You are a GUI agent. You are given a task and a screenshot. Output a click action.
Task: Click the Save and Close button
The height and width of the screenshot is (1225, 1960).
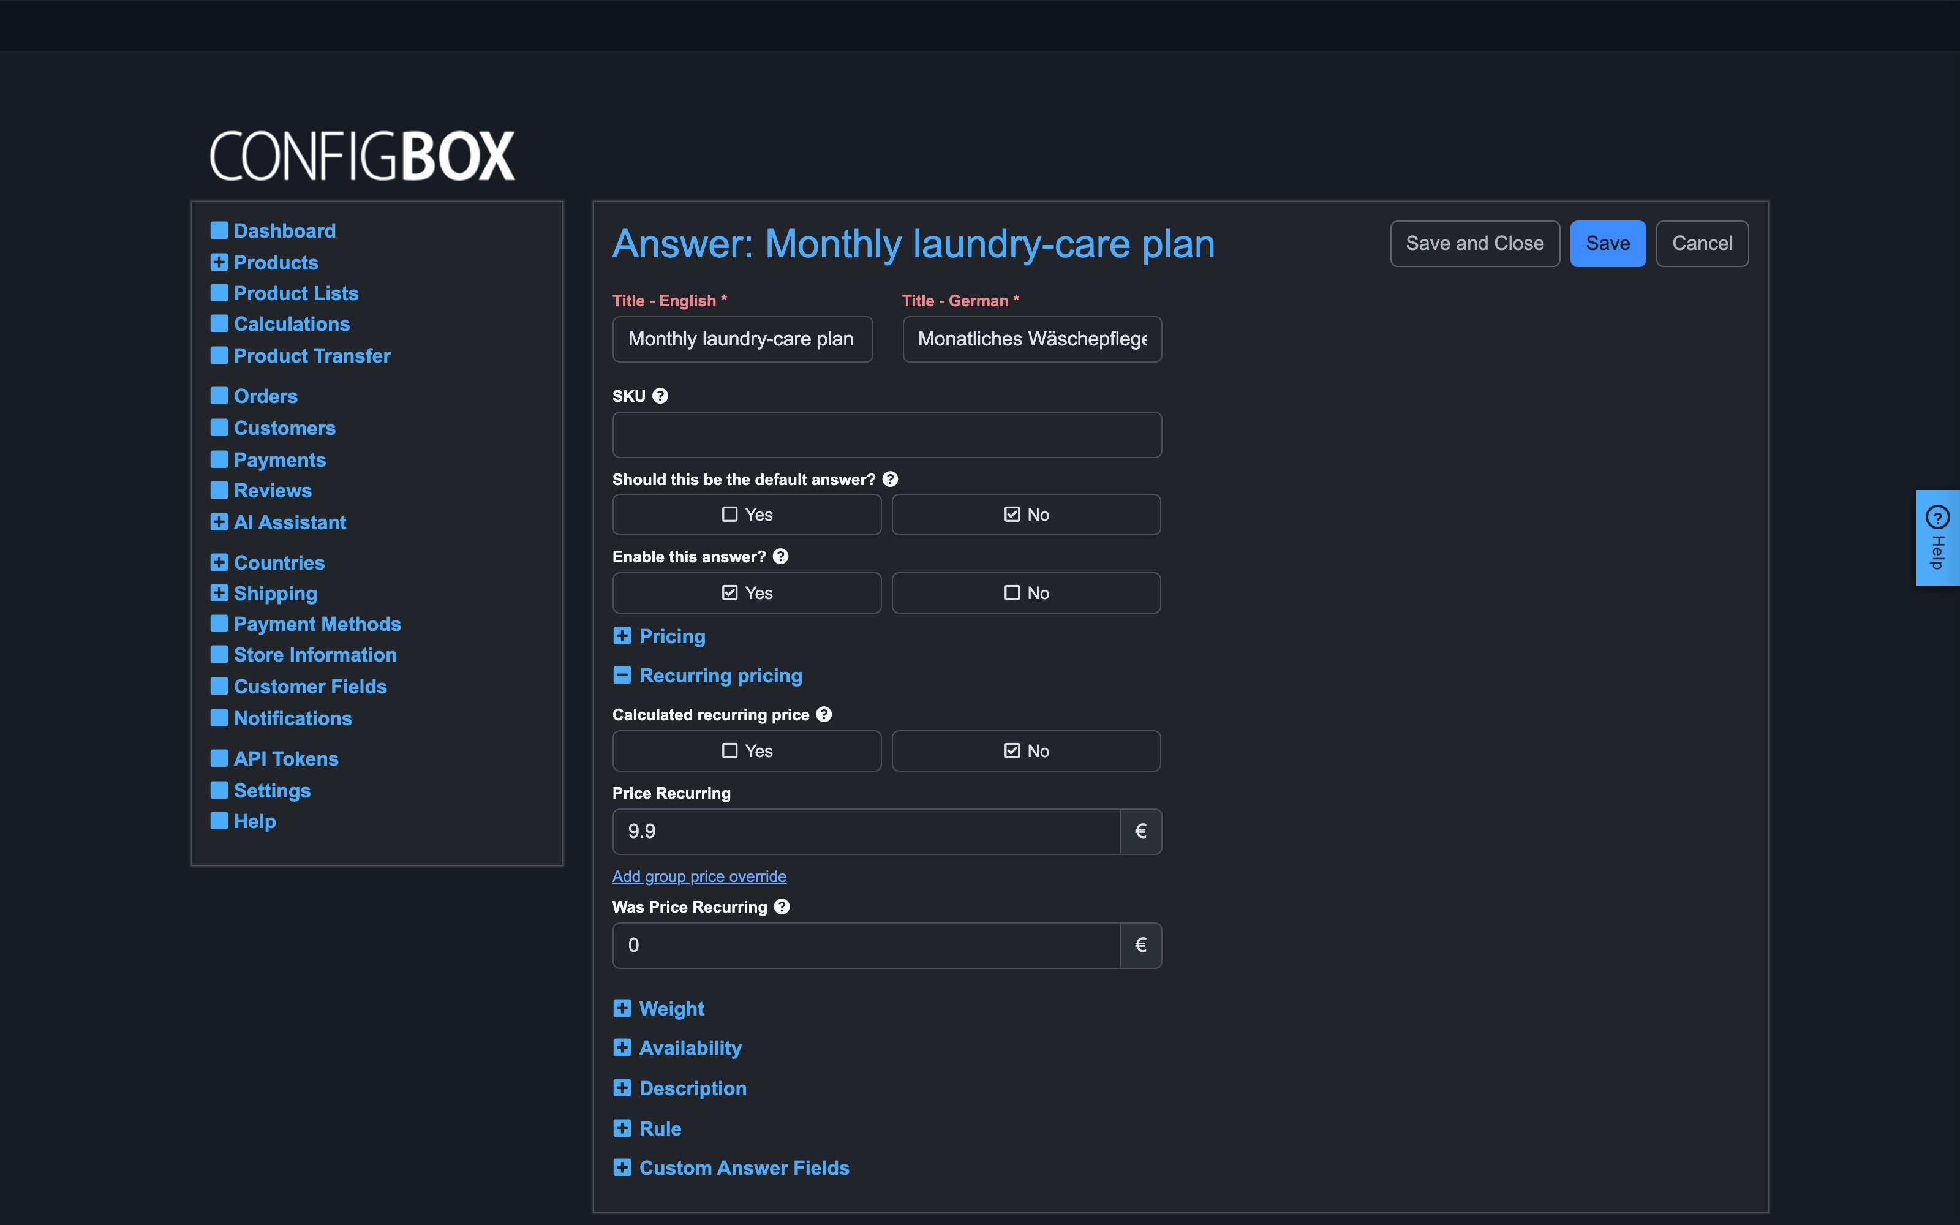click(1475, 243)
